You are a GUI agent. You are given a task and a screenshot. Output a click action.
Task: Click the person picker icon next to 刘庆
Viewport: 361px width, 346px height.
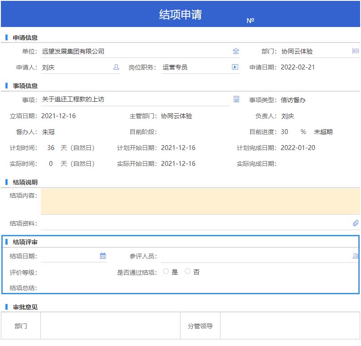tap(116, 67)
